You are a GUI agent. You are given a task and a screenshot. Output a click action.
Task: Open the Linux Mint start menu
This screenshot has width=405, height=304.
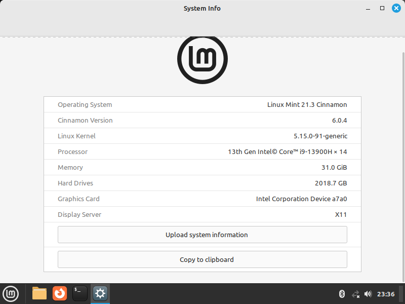pyautogui.click(x=11, y=294)
